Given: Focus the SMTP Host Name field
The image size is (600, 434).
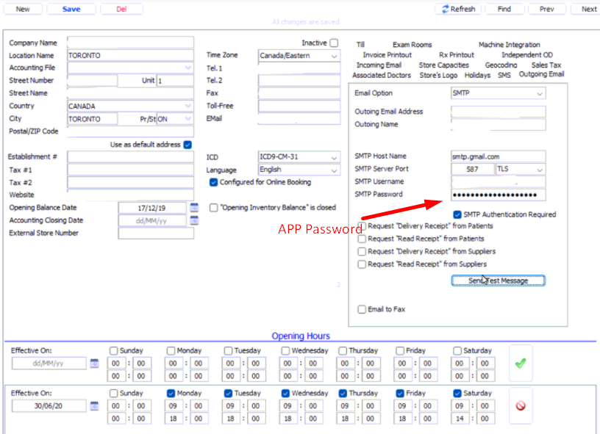Looking at the screenshot, I should [499, 156].
